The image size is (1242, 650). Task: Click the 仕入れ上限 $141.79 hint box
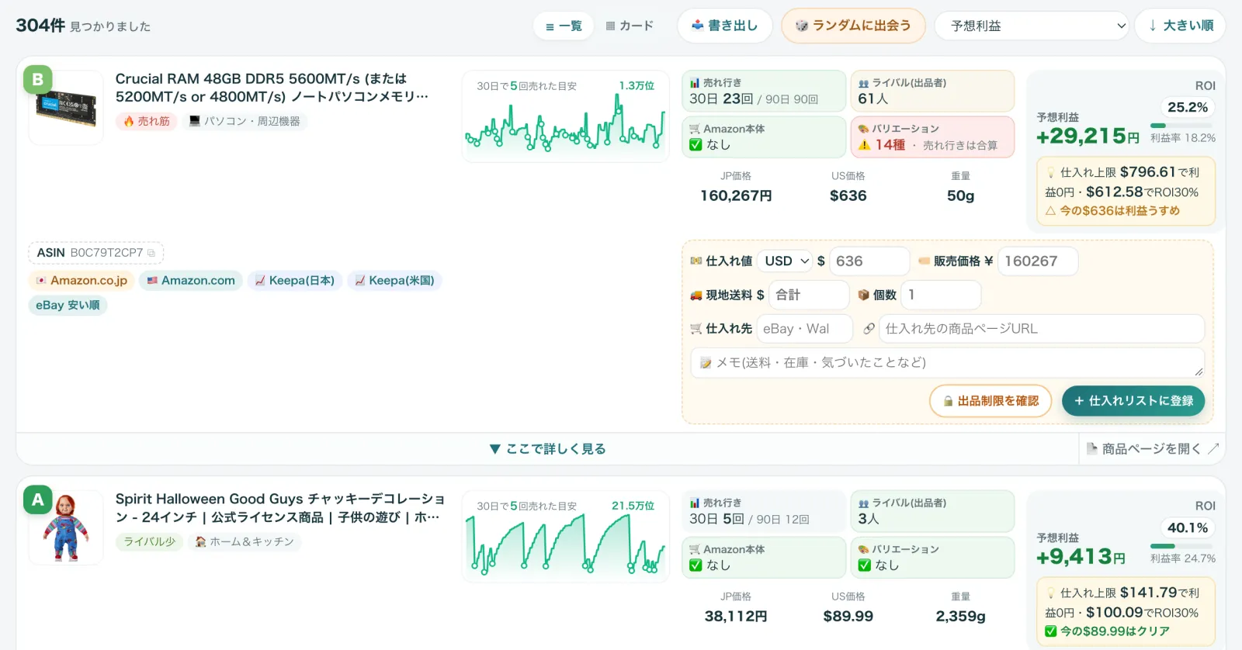point(1126,612)
